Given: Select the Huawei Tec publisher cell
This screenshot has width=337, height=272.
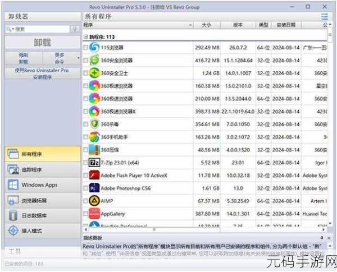Looking at the screenshot, I should click(x=315, y=214).
